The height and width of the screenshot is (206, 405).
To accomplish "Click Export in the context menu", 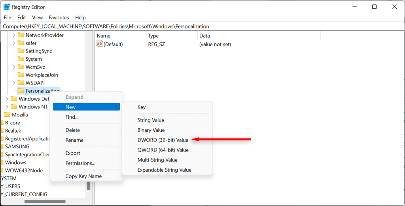I will [73, 153].
